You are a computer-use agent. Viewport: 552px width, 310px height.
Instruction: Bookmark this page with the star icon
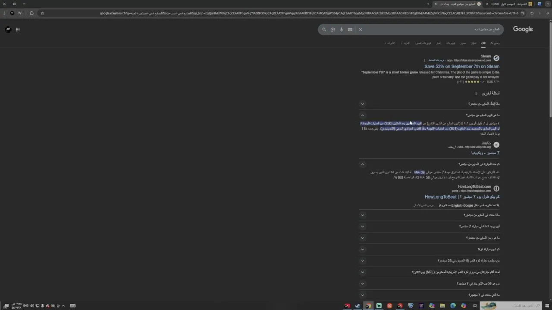click(42, 13)
